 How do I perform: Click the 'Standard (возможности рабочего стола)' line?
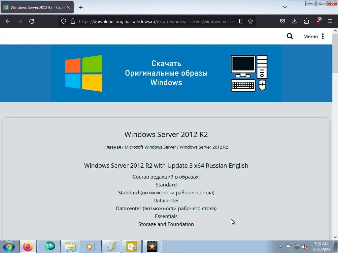click(x=166, y=192)
